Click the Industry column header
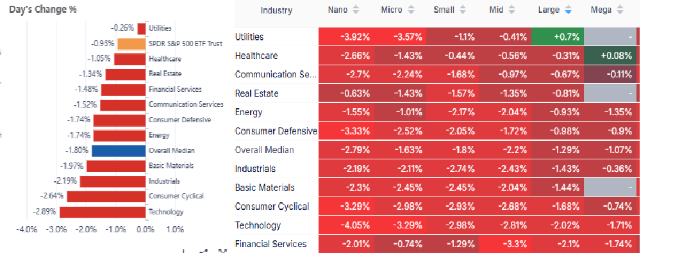The height and width of the screenshot is (272, 673). [x=276, y=10]
